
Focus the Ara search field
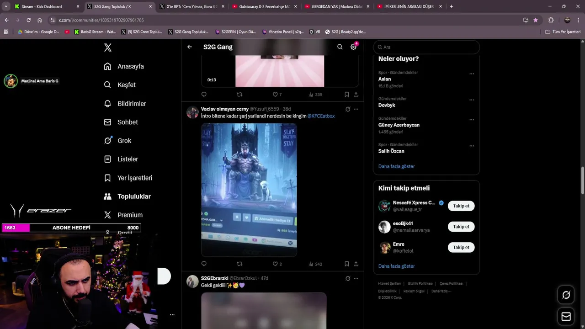point(426,47)
